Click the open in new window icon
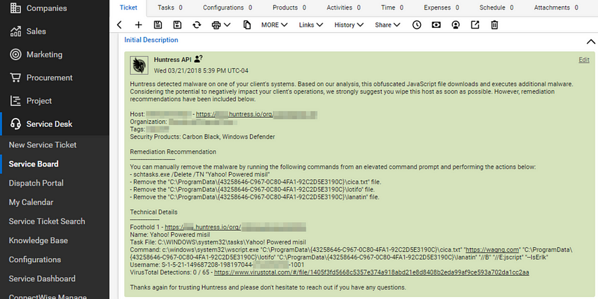Viewport: 598px width, 299px height. [475, 25]
